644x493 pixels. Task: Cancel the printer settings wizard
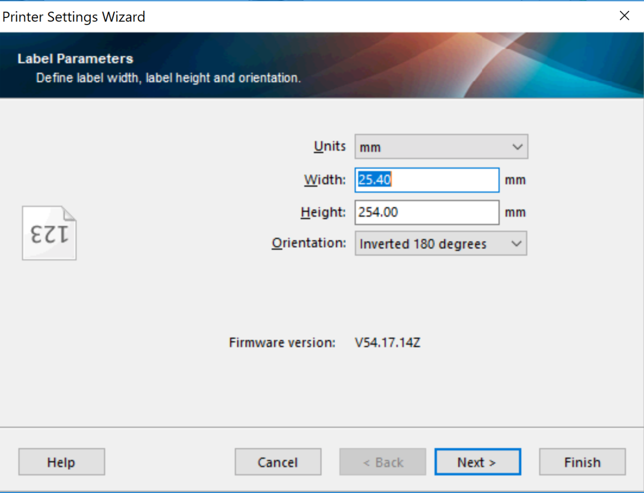(x=278, y=462)
